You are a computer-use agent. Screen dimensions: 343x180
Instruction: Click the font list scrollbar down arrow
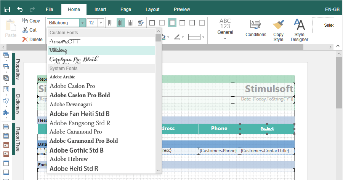click(158, 170)
